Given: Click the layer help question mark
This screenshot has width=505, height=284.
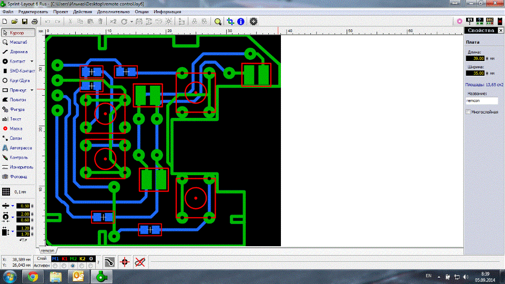Looking at the screenshot, I should pos(98,262).
